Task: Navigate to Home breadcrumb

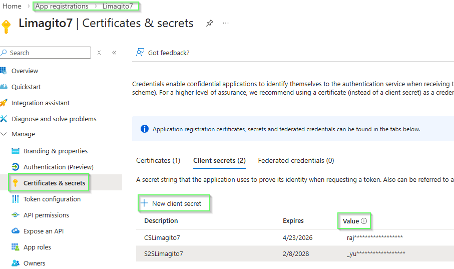Action: (x=12, y=6)
